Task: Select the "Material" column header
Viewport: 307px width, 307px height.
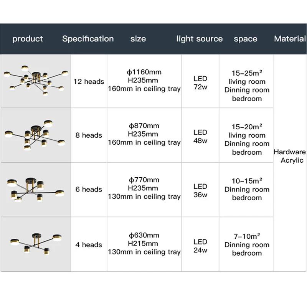Action: (290, 39)
